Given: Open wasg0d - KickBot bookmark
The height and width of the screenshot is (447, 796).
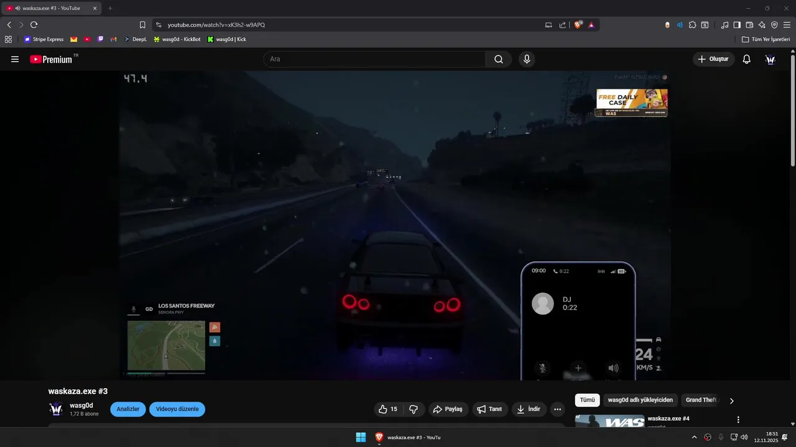Looking at the screenshot, I should click(x=177, y=39).
